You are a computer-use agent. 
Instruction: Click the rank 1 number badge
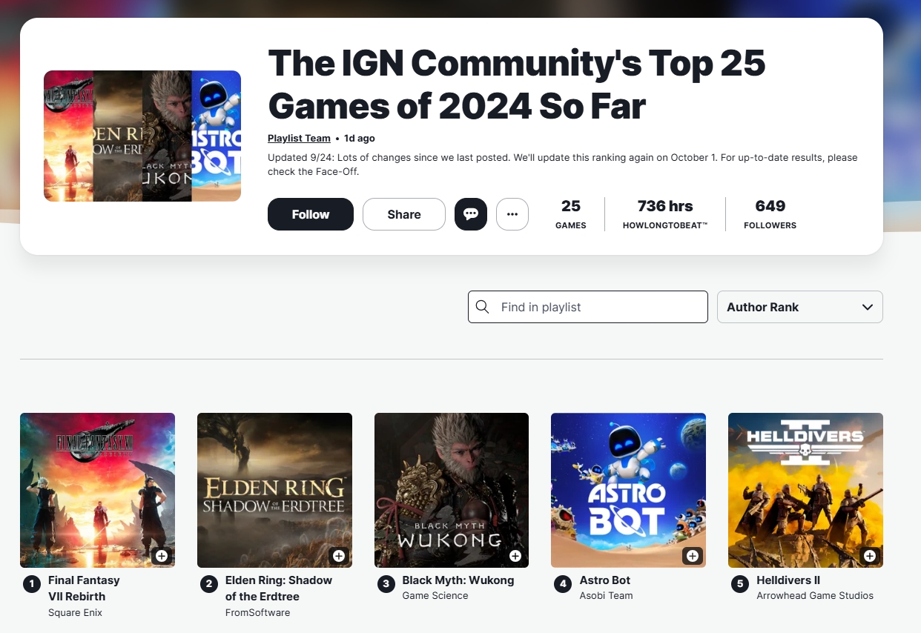(x=32, y=584)
